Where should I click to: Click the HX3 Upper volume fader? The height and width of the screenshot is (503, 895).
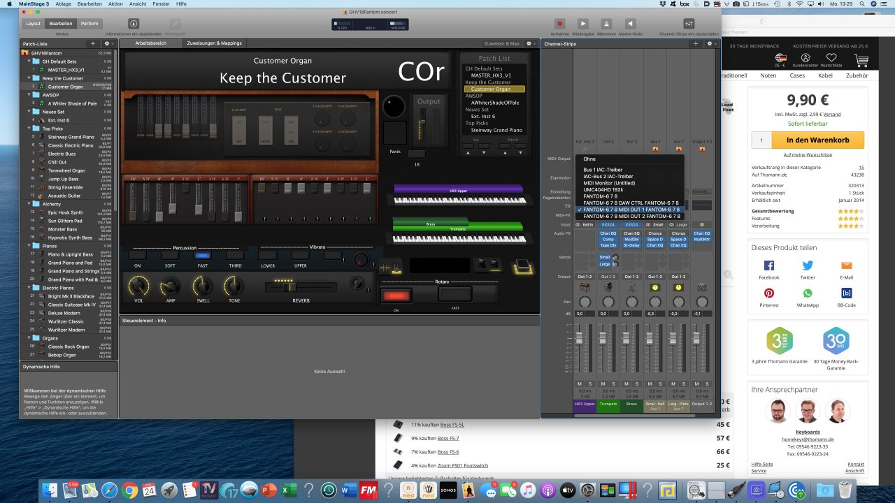(x=580, y=338)
